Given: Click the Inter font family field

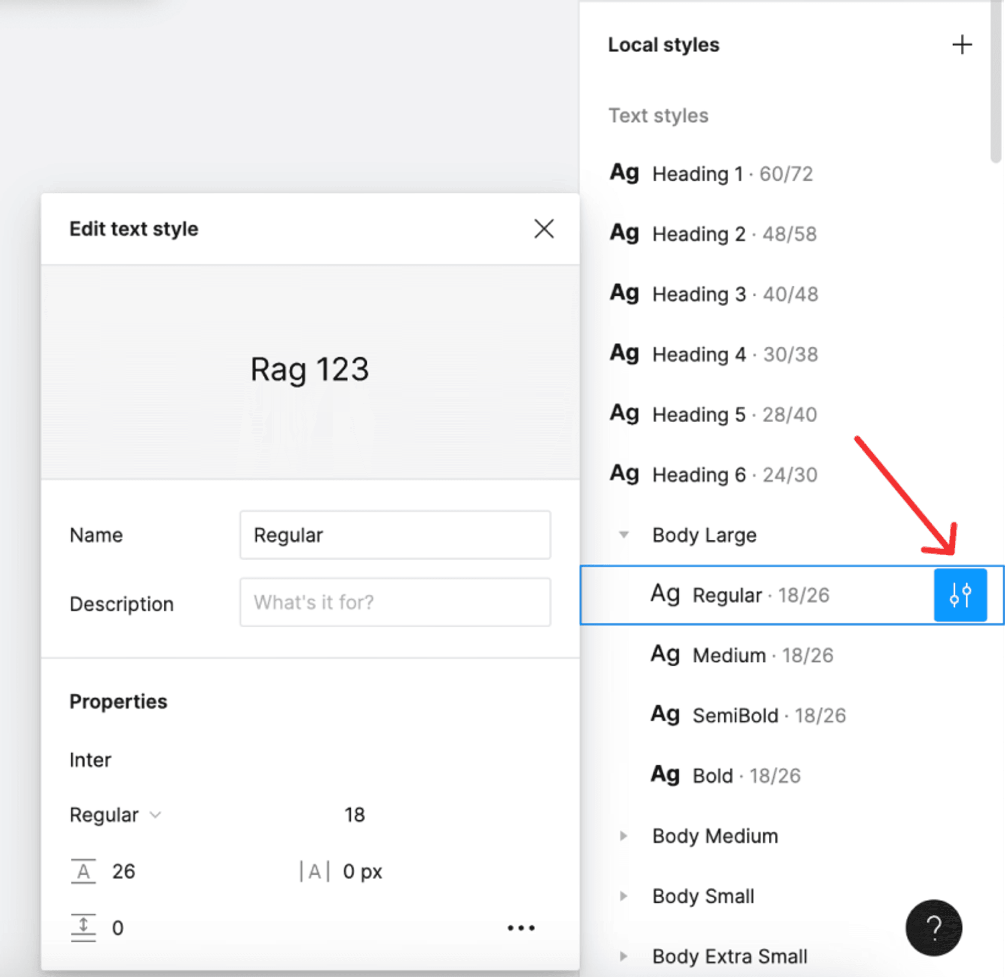Looking at the screenshot, I should [x=90, y=760].
